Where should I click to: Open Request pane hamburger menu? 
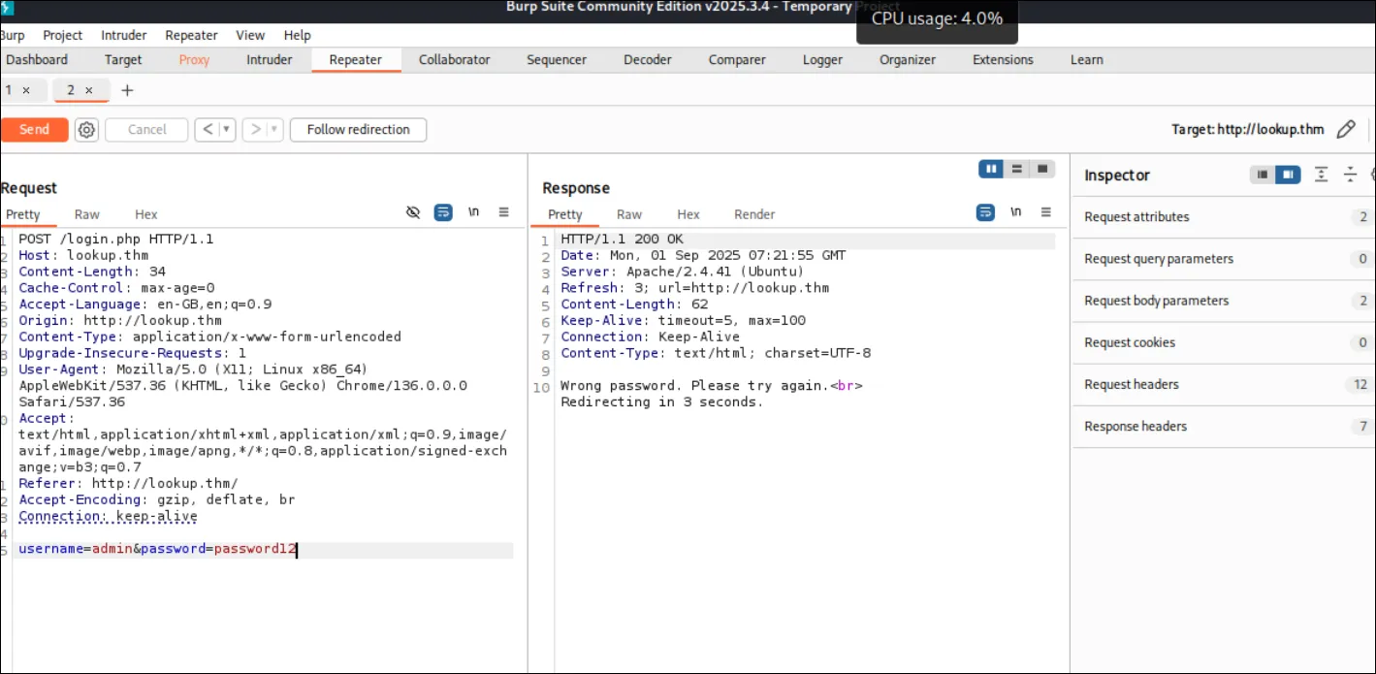click(x=503, y=212)
